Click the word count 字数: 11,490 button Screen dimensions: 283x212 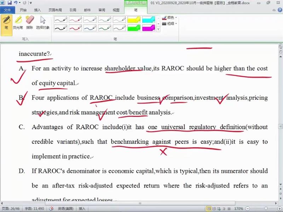click(34, 209)
